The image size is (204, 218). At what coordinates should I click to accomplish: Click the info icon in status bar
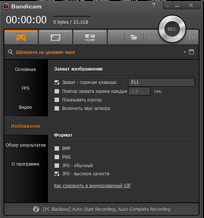coord(36,209)
